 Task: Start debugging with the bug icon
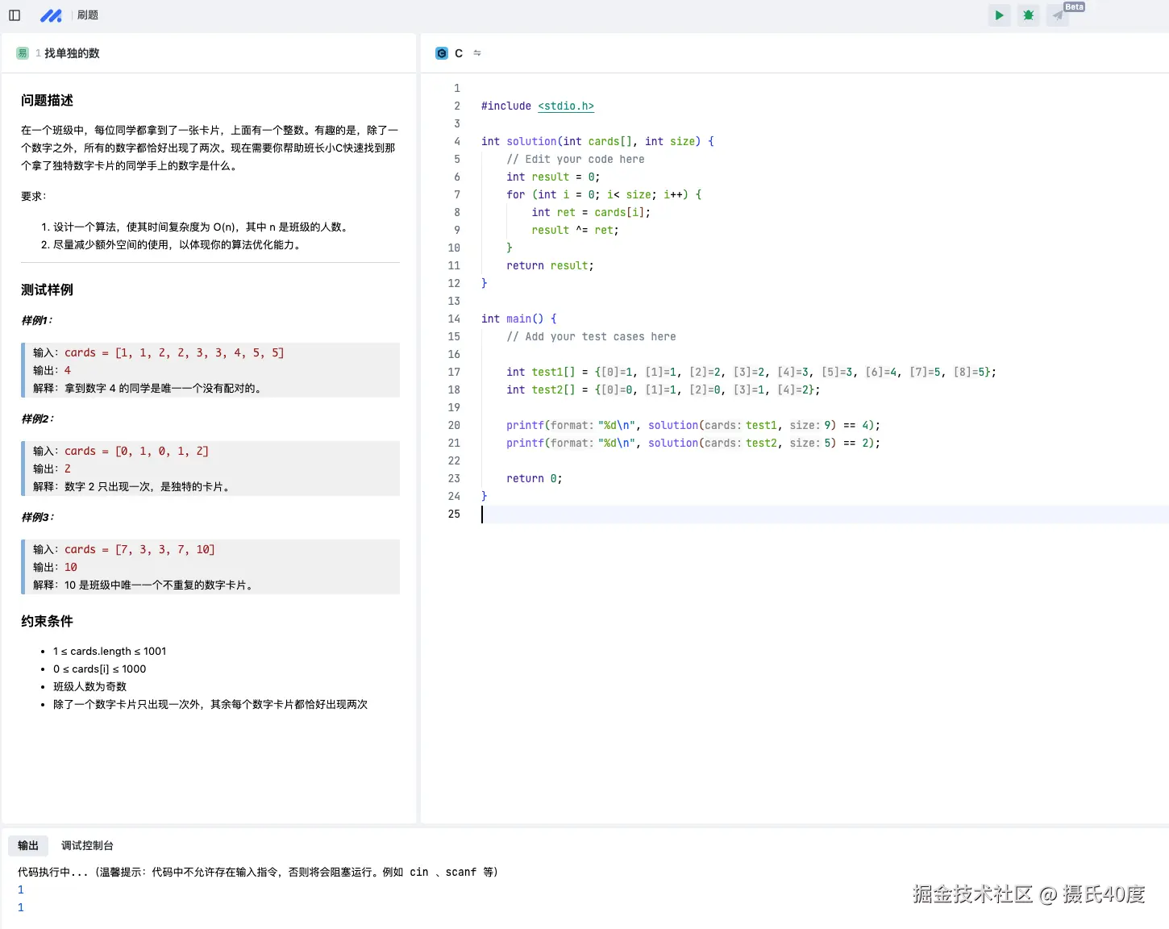coord(1028,15)
